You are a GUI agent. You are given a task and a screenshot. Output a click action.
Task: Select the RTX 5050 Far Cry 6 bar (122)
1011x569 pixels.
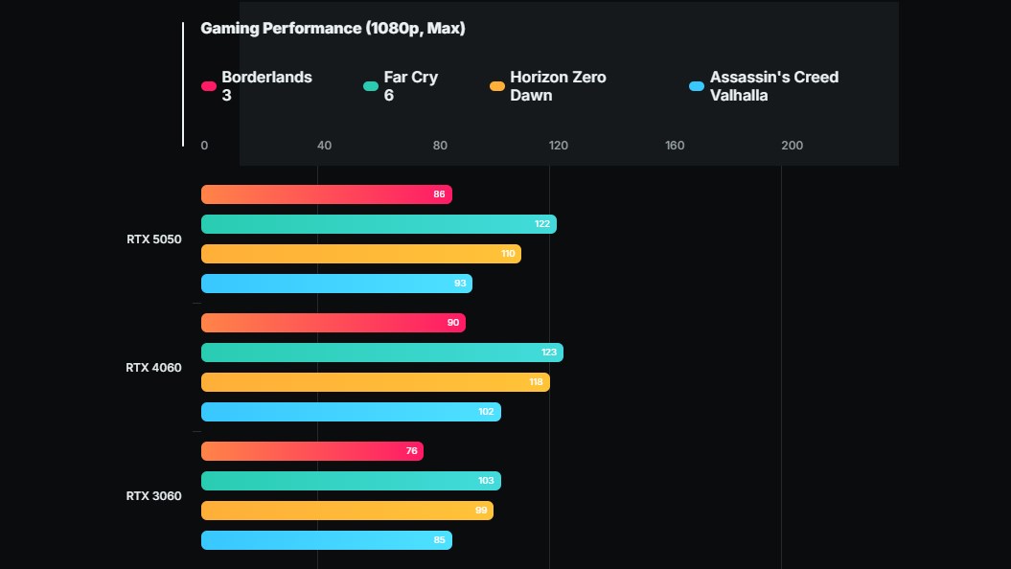(379, 224)
